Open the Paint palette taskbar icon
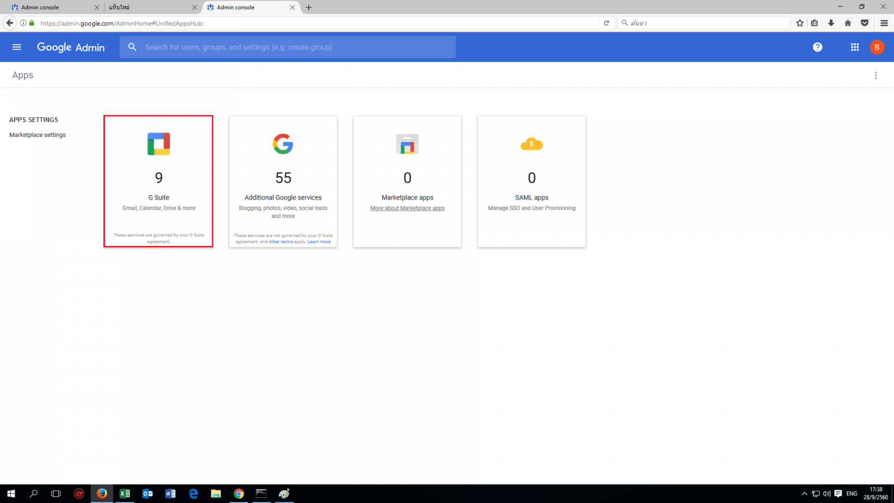894x503 pixels. pos(284,493)
